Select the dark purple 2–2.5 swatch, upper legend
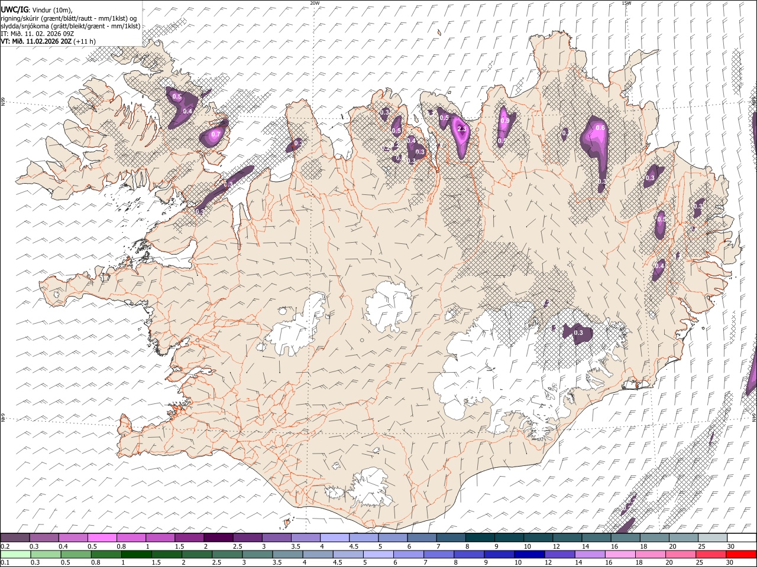Screen dimensions: 757x567 pyautogui.click(x=218, y=537)
